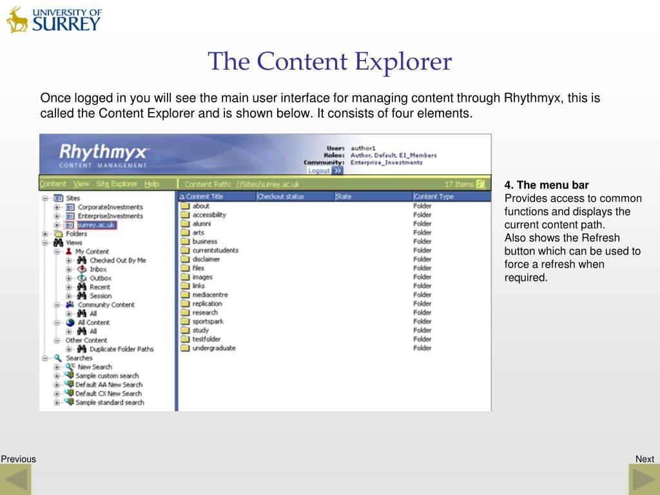Open the Checked Out By Me view icon
Screen dimensions: 660x495
coord(82,260)
